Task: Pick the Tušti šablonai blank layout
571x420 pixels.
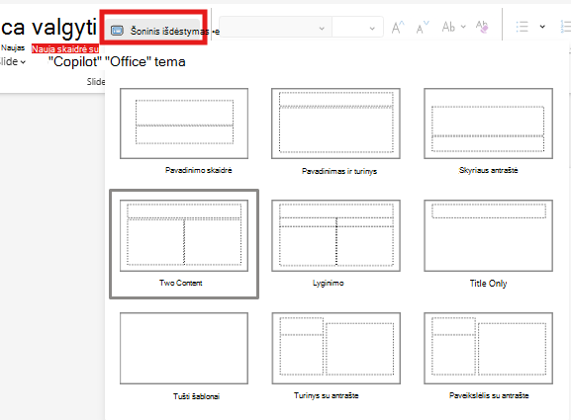Action: (x=184, y=349)
